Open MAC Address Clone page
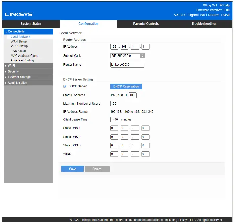Viewport: 235px width, 224px height. click(25, 55)
